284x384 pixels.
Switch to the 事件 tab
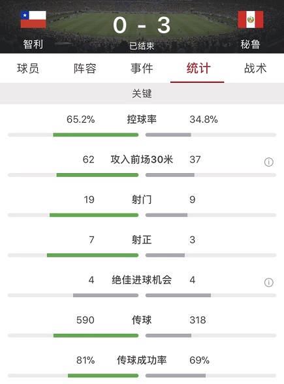(142, 69)
